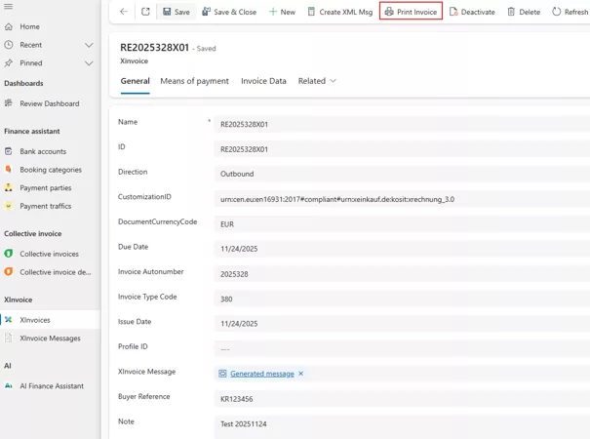The image size is (590, 439).
Task: Remove Generated message with X
Action: click(x=300, y=374)
